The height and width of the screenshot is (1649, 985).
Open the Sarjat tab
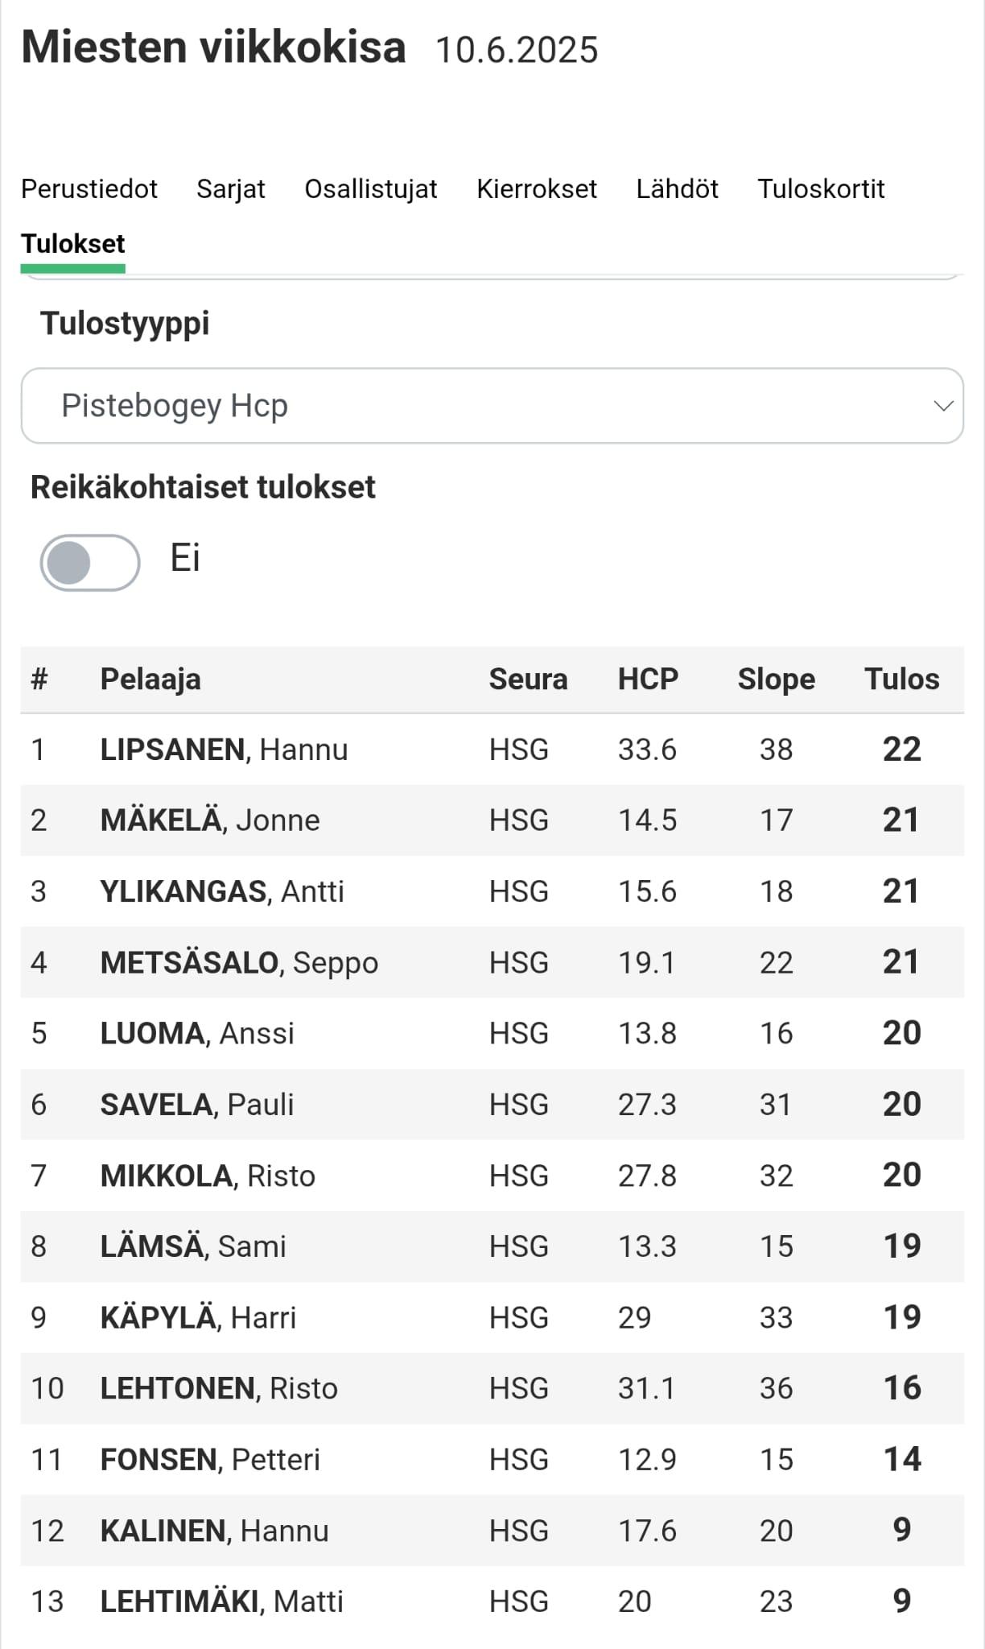click(231, 188)
